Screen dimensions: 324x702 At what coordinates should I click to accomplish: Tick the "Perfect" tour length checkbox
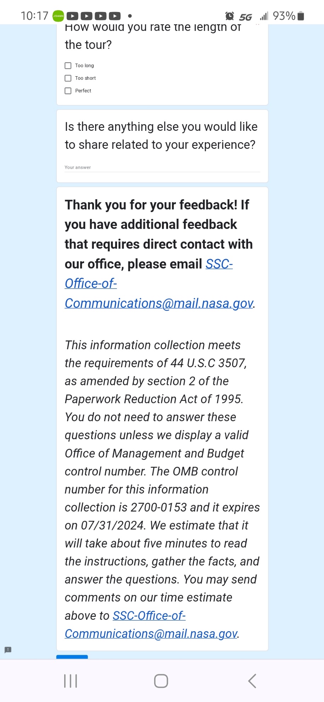(68, 91)
